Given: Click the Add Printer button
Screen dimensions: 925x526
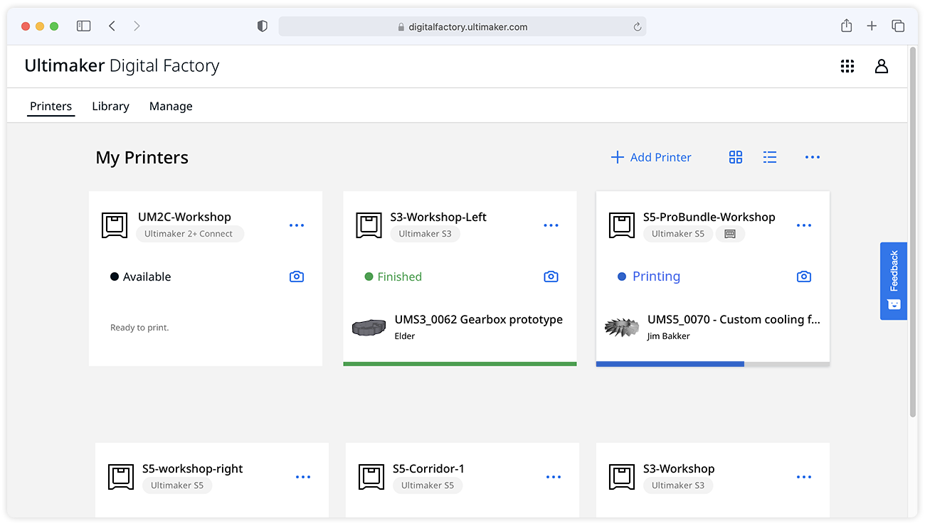Looking at the screenshot, I should [651, 157].
